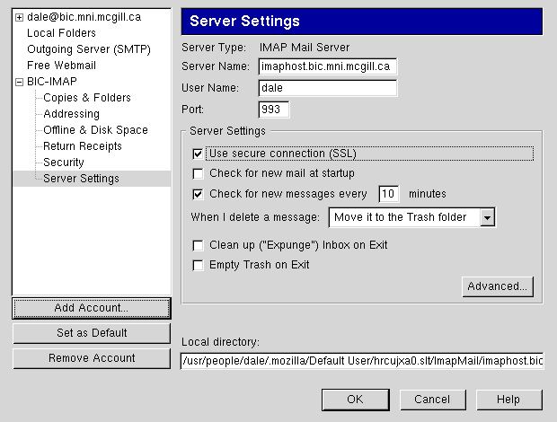The image size is (557, 422).
Task: Enable Clean up (Expunge) Inbox on Exit
Action: [199, 245]
